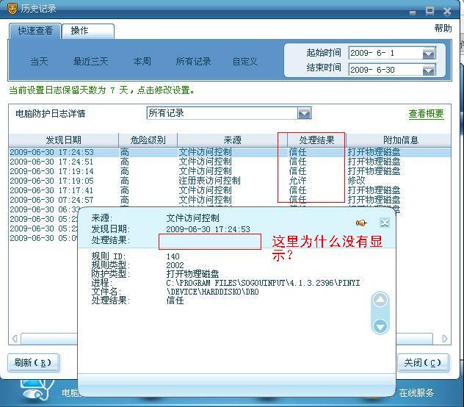Select log row 2009-06-30 17:24:51
464x407 pixels.
pyautogui.click(x=230, y=162)
